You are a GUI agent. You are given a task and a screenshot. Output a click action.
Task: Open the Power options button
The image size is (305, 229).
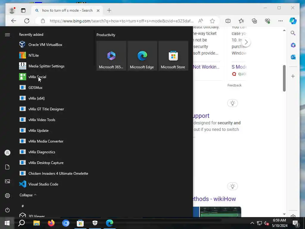click(7, 210)
